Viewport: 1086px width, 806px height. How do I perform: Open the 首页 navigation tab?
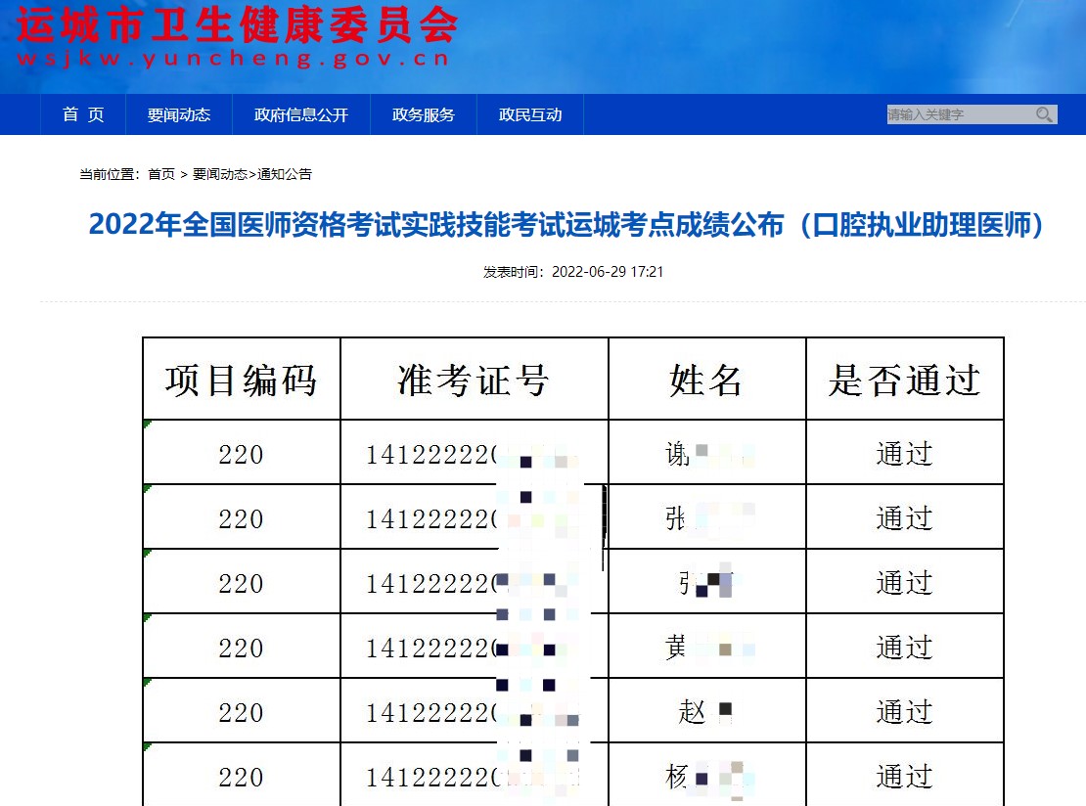[x=83, y=114]
